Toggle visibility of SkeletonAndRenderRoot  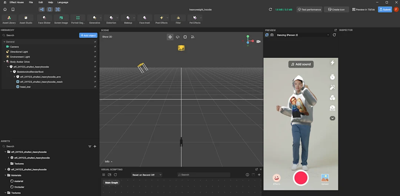coord(95,72)
